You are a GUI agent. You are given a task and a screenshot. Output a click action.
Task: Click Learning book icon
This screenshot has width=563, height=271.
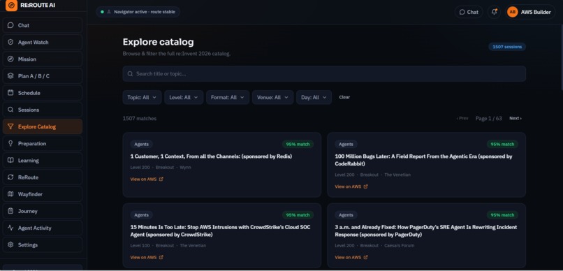click(x=10, y=161)
